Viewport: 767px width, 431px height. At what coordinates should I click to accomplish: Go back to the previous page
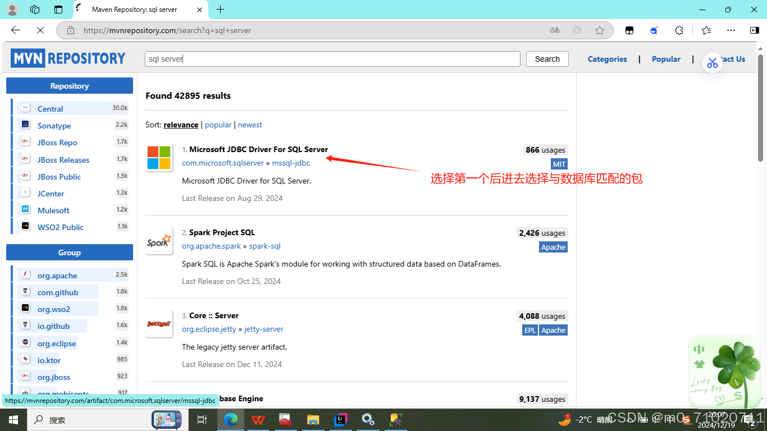(16, 30)
